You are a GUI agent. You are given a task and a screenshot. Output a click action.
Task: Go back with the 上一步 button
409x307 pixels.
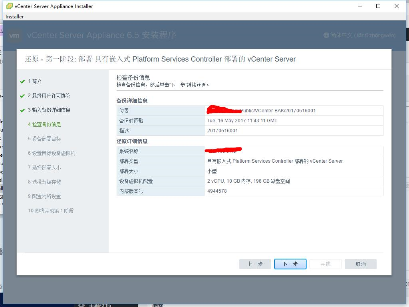[x=255, y=264]
